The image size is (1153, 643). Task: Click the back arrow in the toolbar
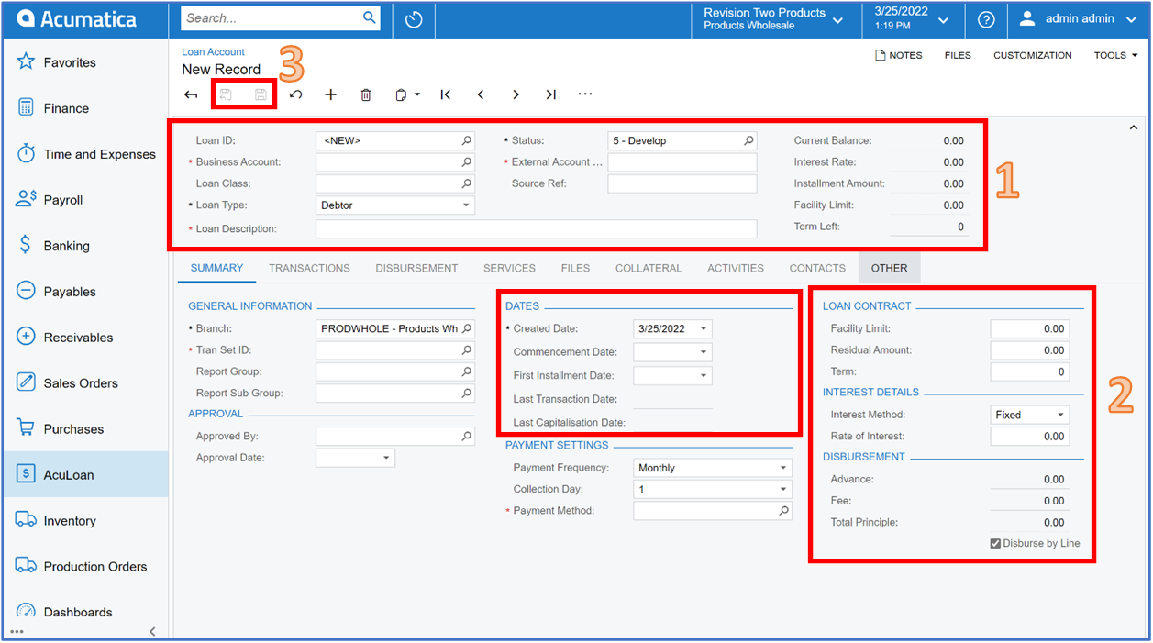click(x=191, y=94)
